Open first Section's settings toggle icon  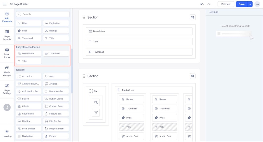193,17
